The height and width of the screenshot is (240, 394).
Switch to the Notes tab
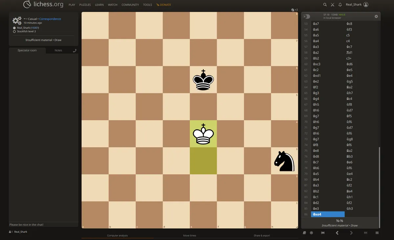pos(58,50)
